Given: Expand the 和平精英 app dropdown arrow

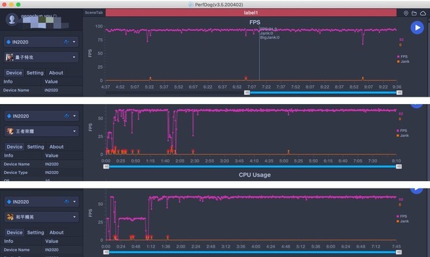Looking at the screenshot, I should pyautogui.click(x=75, y=217).
